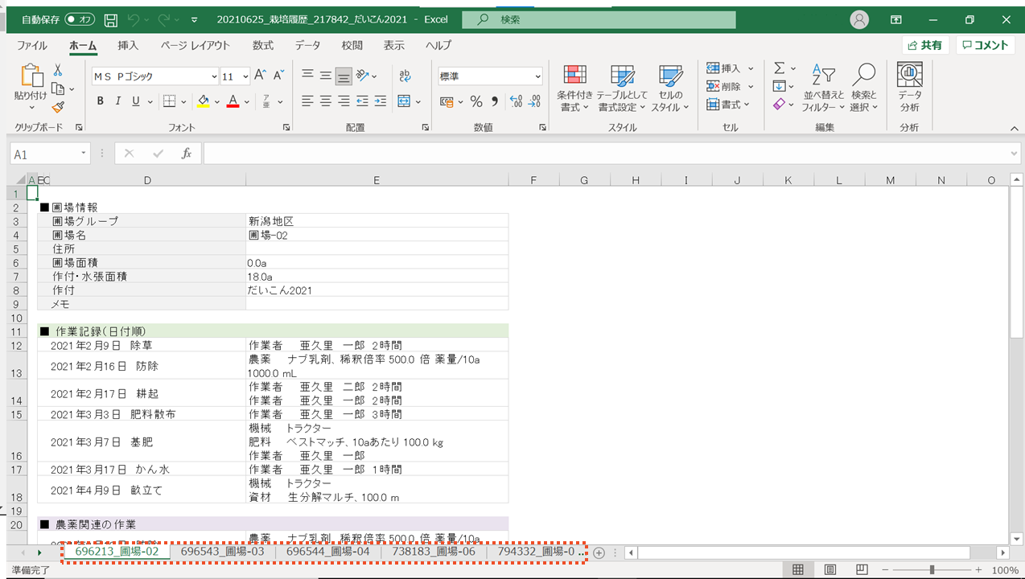Click the コメント button

point(986,45)
